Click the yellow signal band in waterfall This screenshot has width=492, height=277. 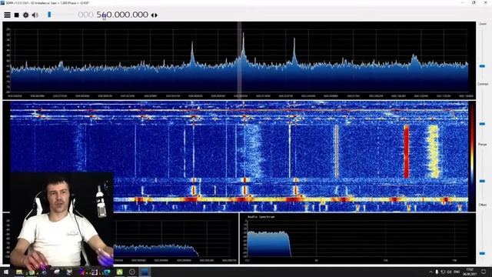pos(434,152)
